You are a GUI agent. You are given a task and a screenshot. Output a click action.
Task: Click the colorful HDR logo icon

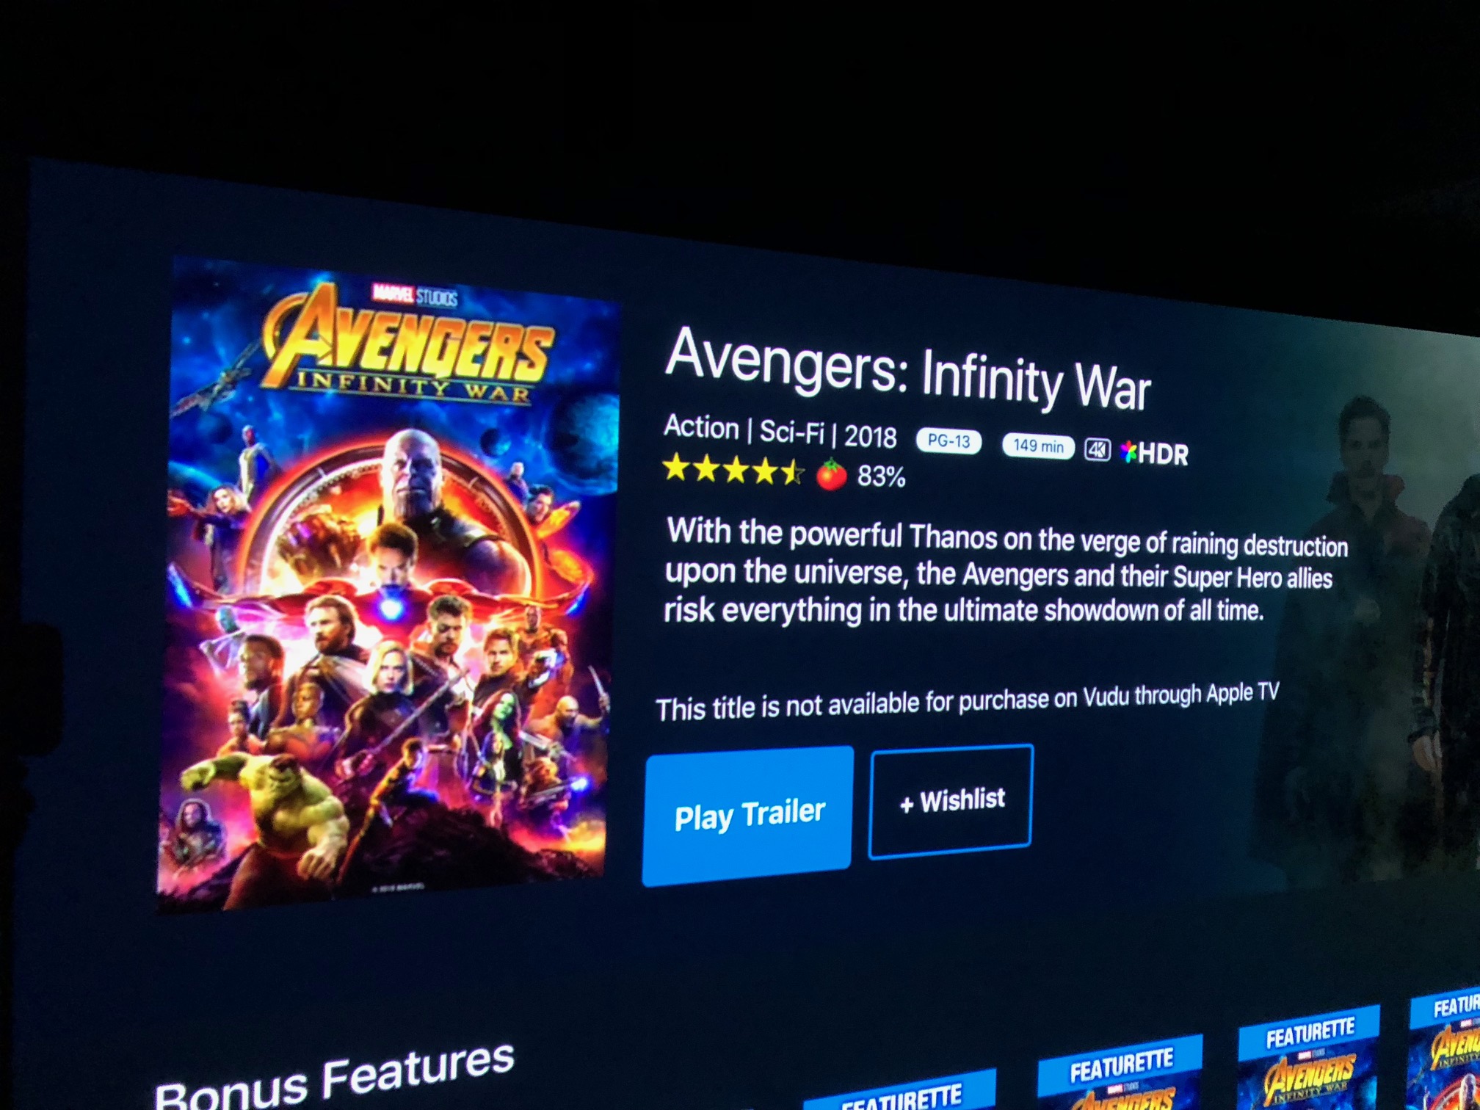1128,451
